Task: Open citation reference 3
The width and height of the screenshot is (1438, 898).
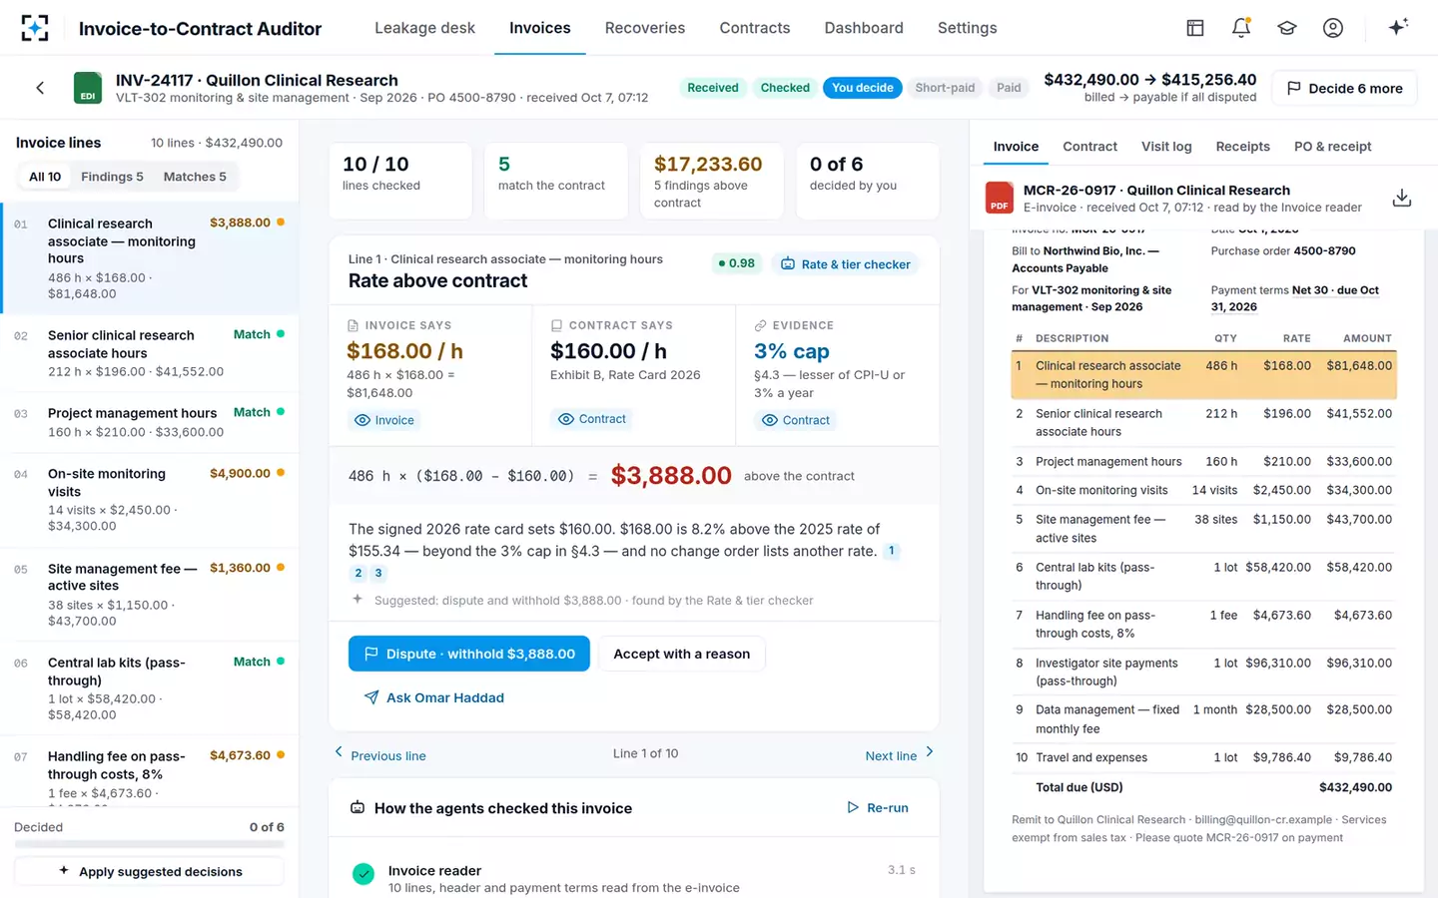Action: (377, 573)
